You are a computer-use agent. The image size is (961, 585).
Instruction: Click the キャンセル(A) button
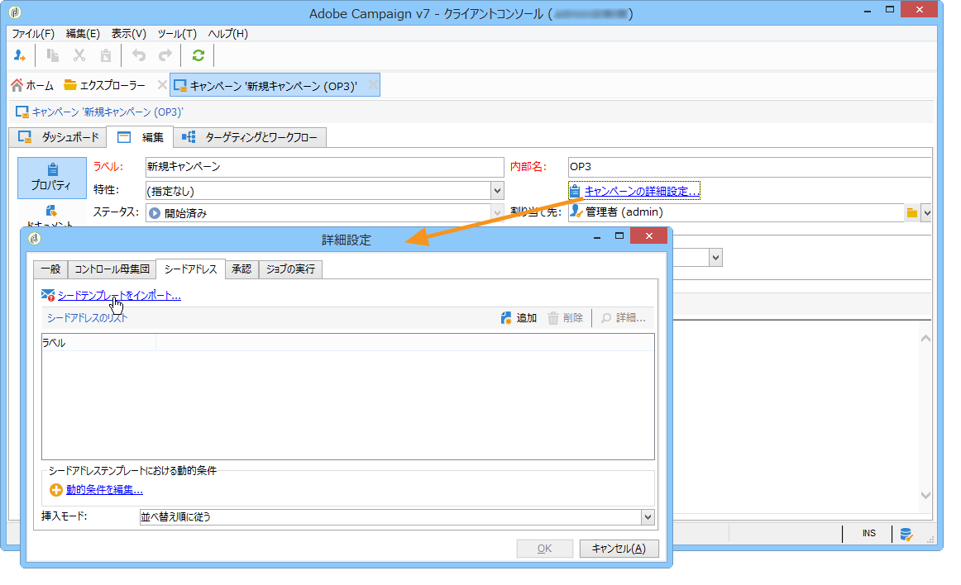coord(619,549)
